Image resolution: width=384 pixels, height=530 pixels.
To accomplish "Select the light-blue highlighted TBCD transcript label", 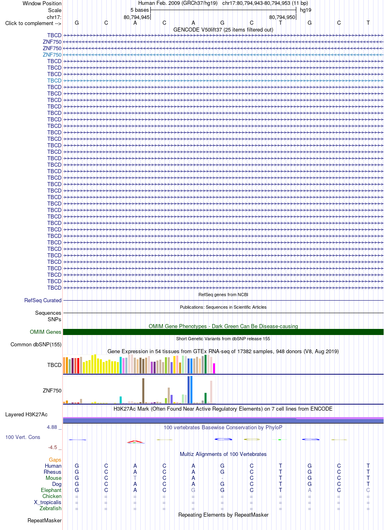I will (54, 81).
